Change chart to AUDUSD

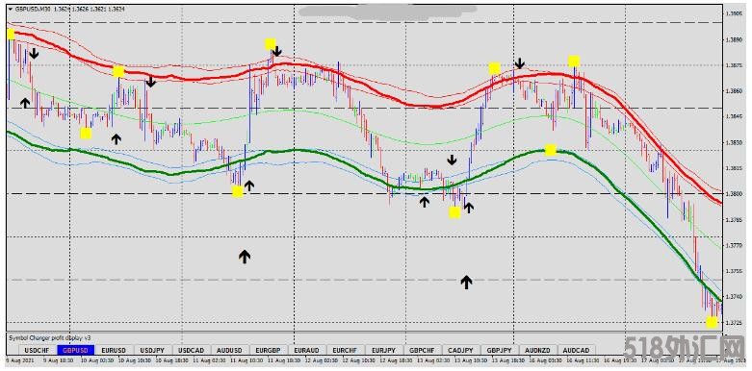click(x=229, y=350)
